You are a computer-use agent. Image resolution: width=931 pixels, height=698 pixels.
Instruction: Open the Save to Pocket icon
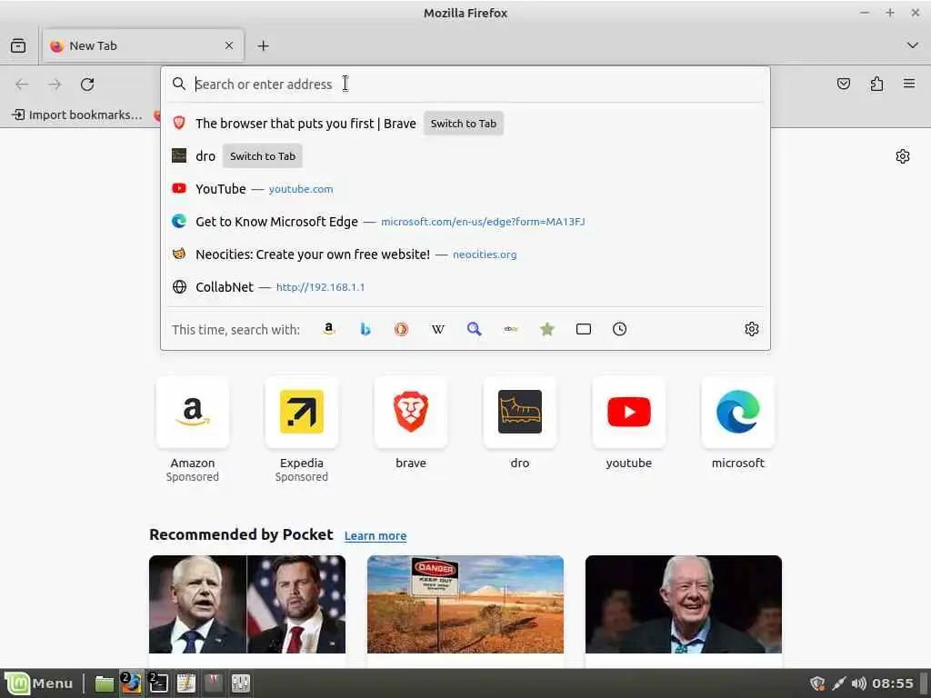tap(844, 85)
